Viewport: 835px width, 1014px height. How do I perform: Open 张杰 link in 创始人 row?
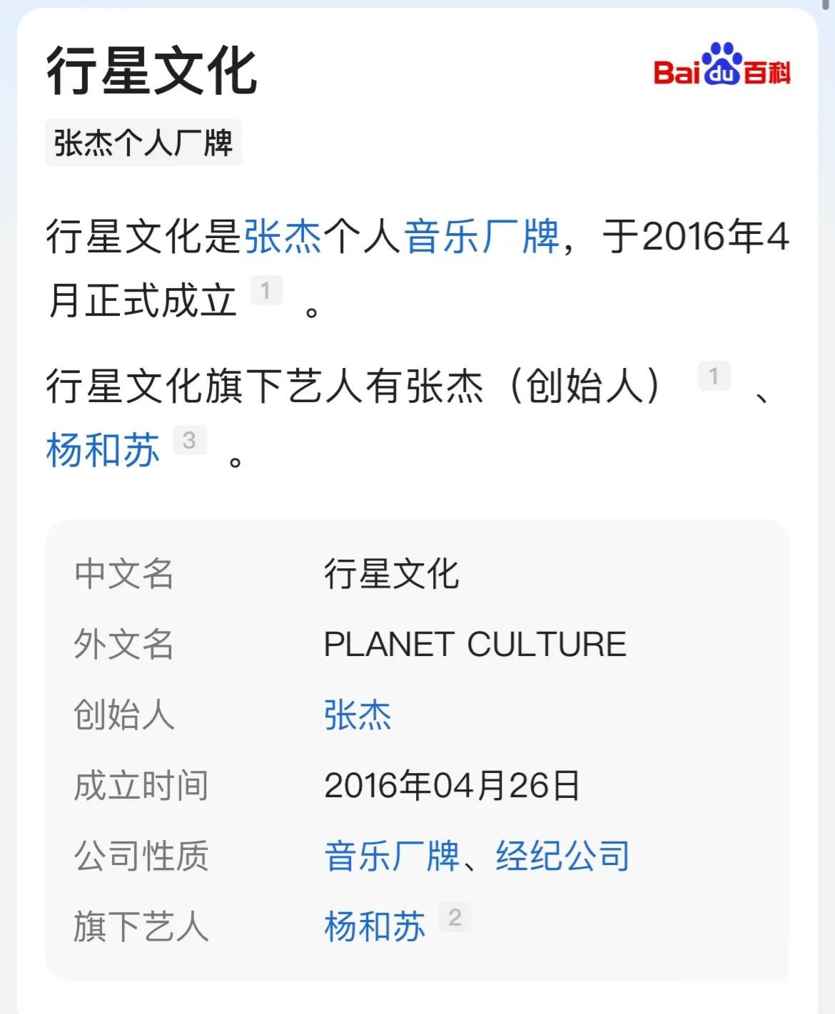358,715
